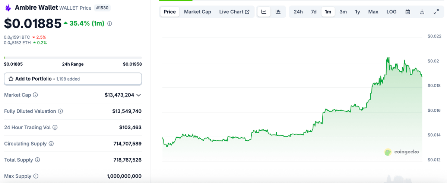Click the 714,707,589 circulating supply value

click(x=127, y=144)
